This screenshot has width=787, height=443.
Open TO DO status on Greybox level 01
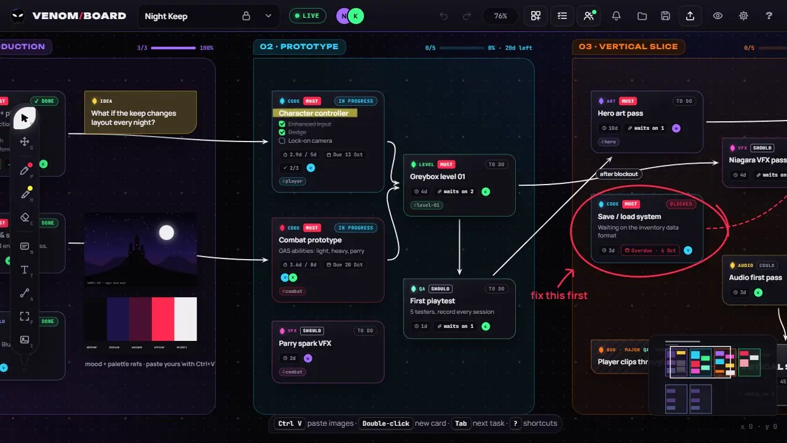[496, 164]
